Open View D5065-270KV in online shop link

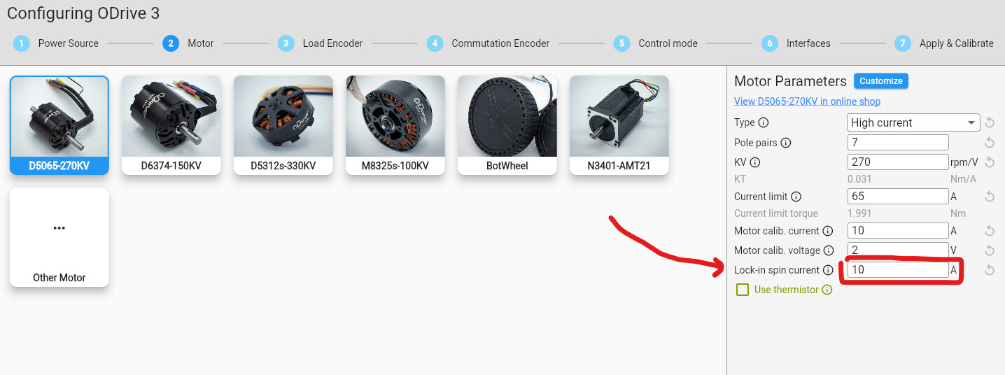click(807, 101)
